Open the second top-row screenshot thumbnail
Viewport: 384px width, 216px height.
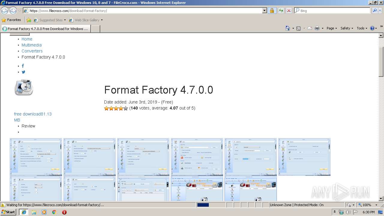coord(89,157)
